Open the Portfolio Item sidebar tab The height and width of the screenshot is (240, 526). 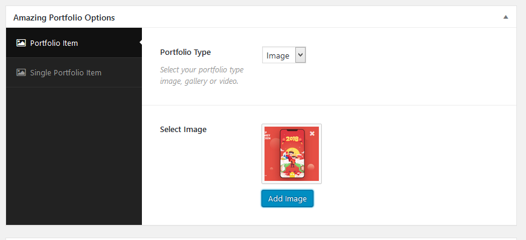point(74,43)
